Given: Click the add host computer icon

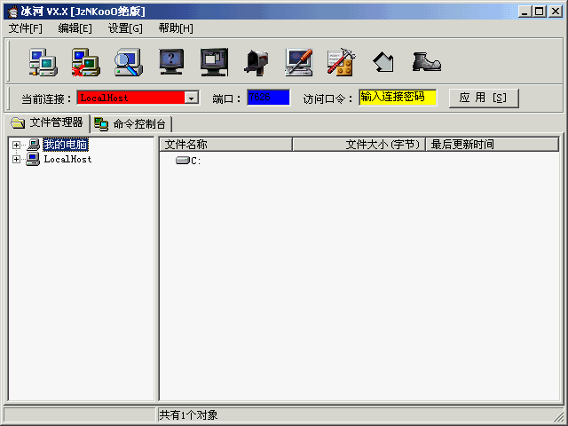Looking at the screenshot, I should [x=43, y=61].
